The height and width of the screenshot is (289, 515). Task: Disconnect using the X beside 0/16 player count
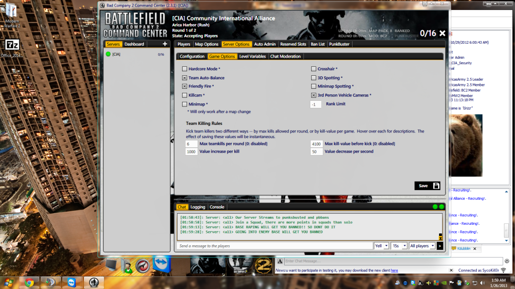(443, 33)
